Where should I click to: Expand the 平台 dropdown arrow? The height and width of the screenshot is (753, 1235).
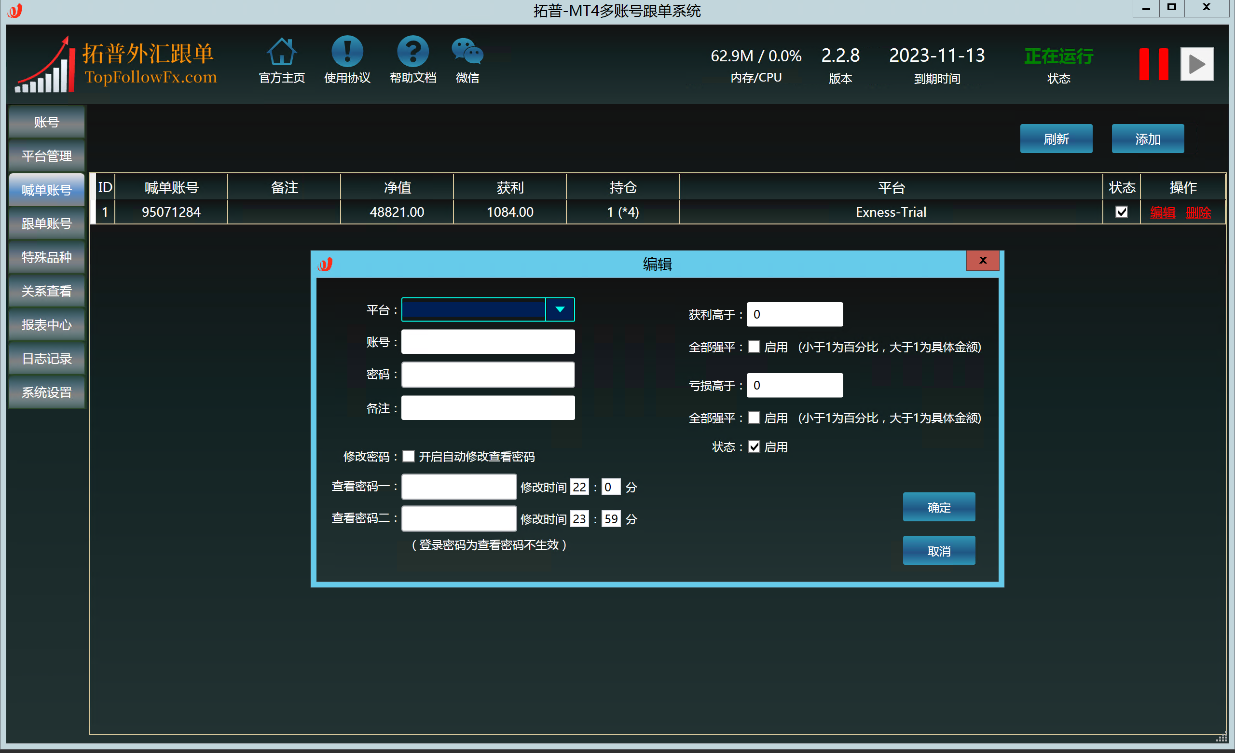coord(560,310)
